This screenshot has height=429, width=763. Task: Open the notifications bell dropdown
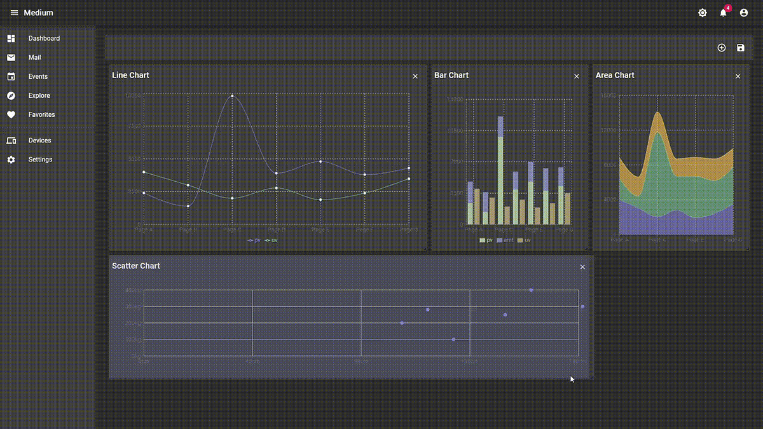(722, 13)
